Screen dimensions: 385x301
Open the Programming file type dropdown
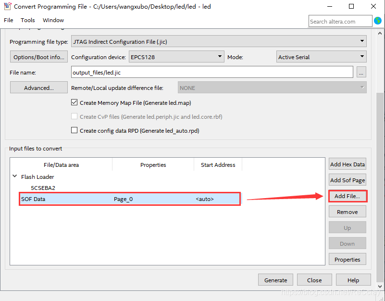[x=219, y=41]
